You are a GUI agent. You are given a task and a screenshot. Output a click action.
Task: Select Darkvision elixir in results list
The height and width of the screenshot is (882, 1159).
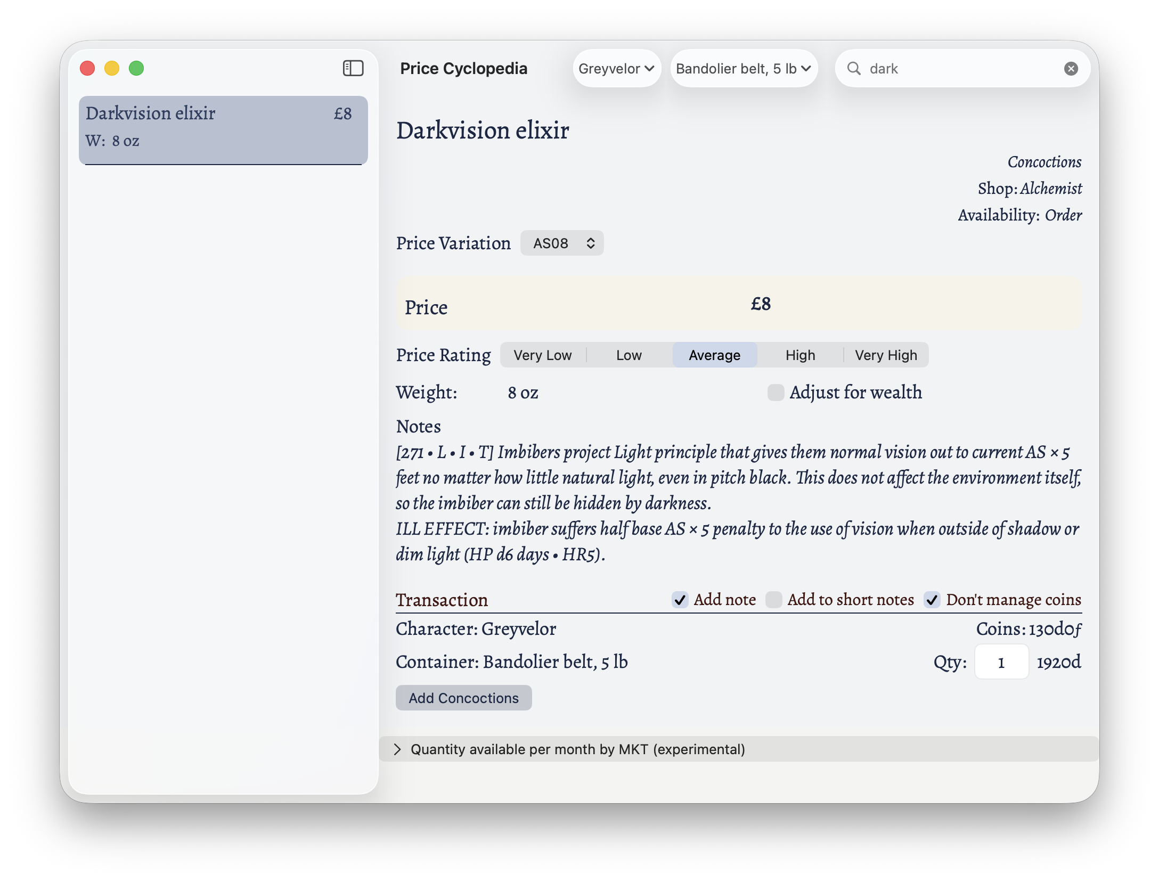[x=223, y=127]
